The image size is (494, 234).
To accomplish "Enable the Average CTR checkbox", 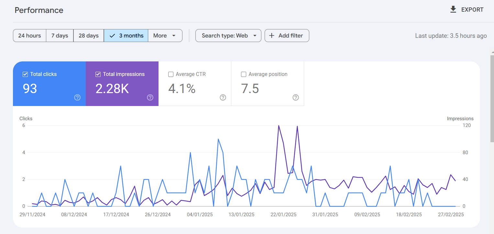I will click(171, 74).
